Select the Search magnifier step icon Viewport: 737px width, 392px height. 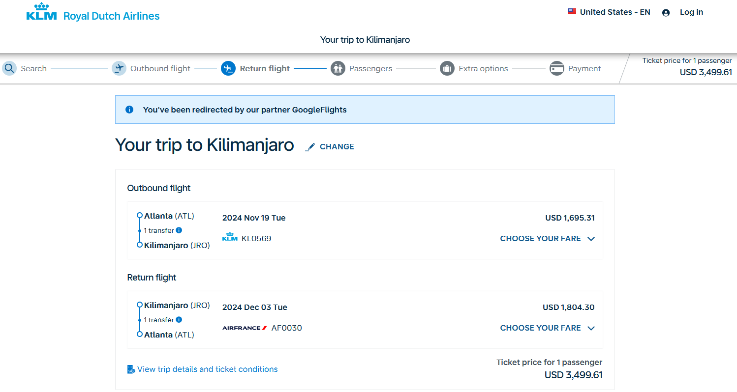[x=9, y=68]
